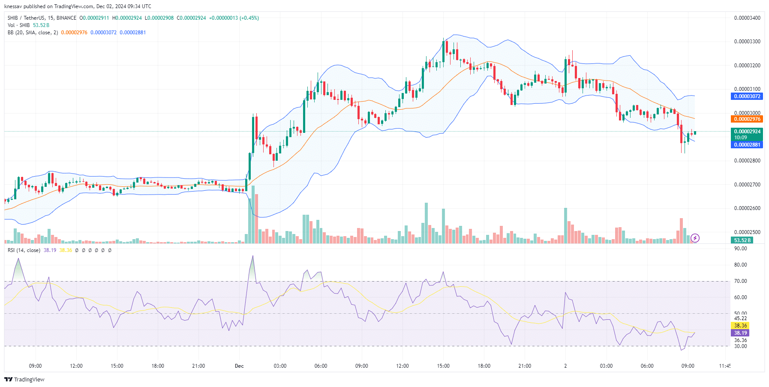
Task: Click the knessav published on TradingView.com header
Action: click(x=78, y=6)
